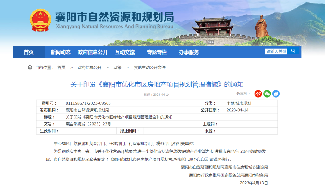The width and height of the screenshot is (325, 191).
Task: Focus the keyword search input field
Action: point(276,51)
